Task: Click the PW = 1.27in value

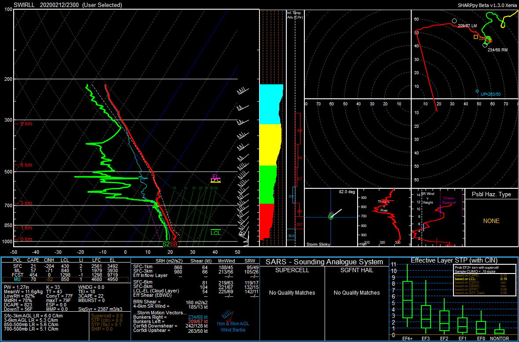Action: click(18, 288)
